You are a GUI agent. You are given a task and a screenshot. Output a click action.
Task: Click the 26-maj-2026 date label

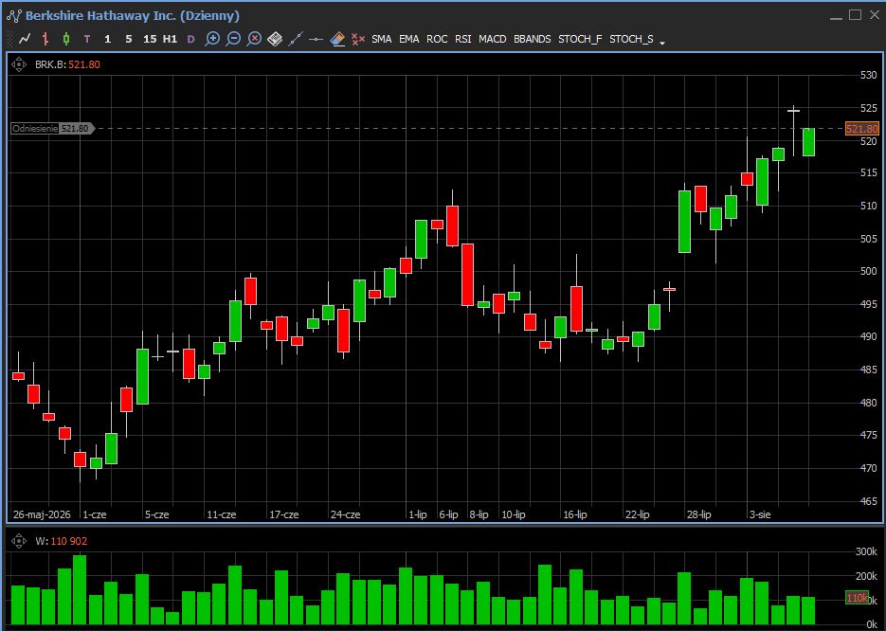click(x=42, y=514)
